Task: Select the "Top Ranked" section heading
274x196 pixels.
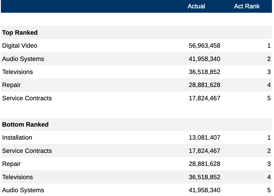Action: click(x=20, y=32)
